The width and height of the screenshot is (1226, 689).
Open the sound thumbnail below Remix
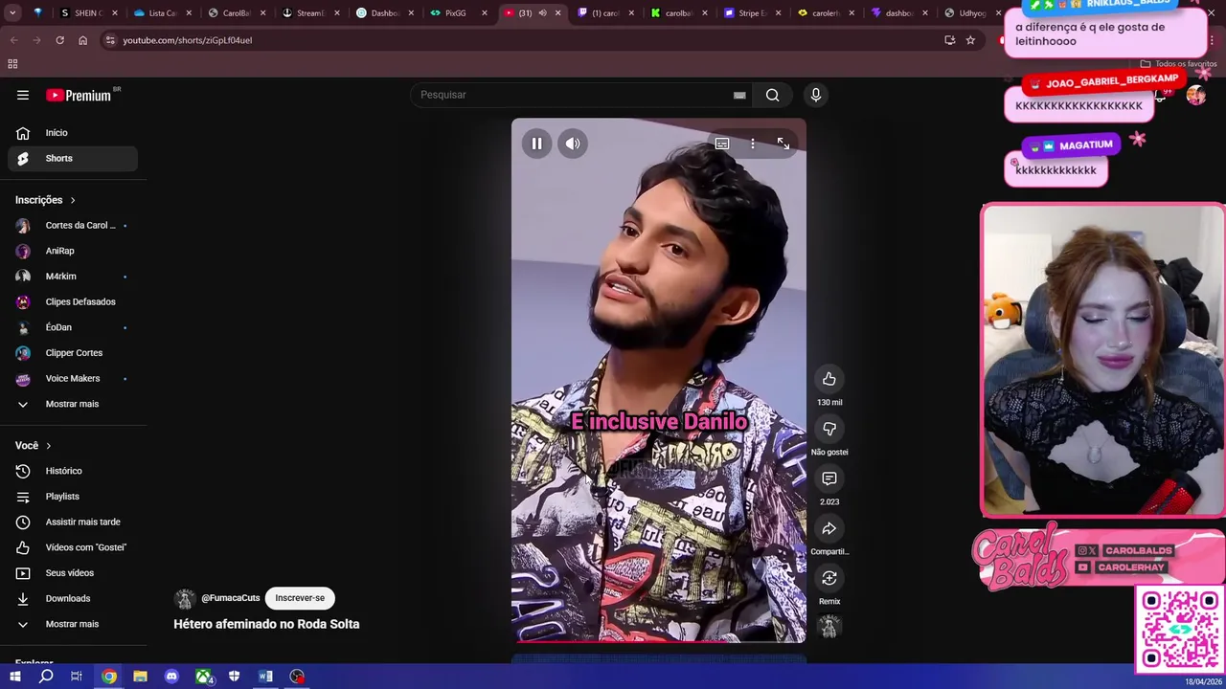[x=829, y=628]
